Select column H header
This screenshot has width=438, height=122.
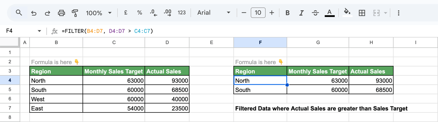(x=371, y=42)
